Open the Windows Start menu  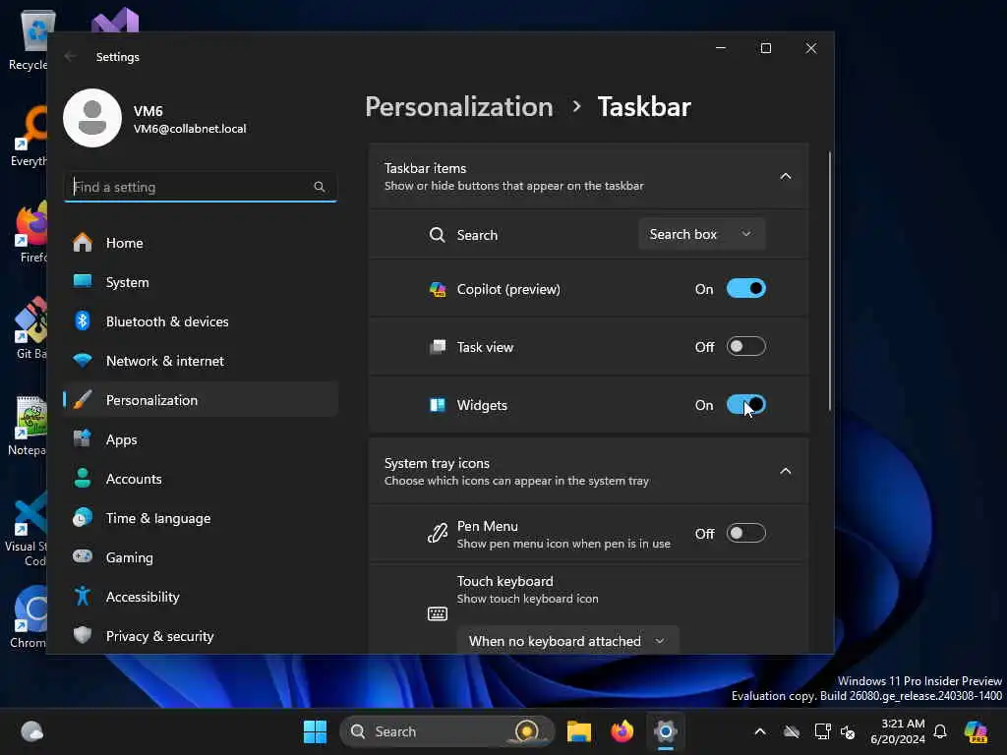(315, 731)
